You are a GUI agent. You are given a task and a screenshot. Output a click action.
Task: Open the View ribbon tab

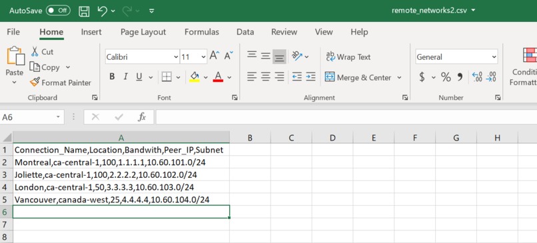[324, 32]
